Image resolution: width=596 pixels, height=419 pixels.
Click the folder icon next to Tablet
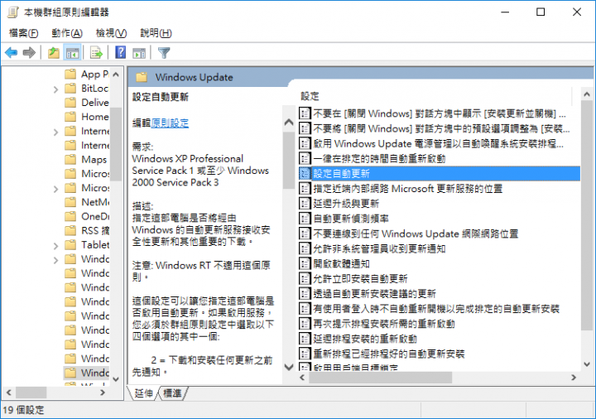pyautogui.click(x=70, y=245)
